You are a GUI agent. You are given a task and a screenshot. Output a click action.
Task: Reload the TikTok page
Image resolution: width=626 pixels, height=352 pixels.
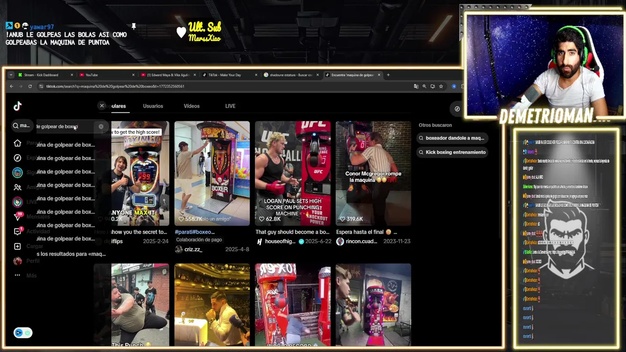point(30,87)
